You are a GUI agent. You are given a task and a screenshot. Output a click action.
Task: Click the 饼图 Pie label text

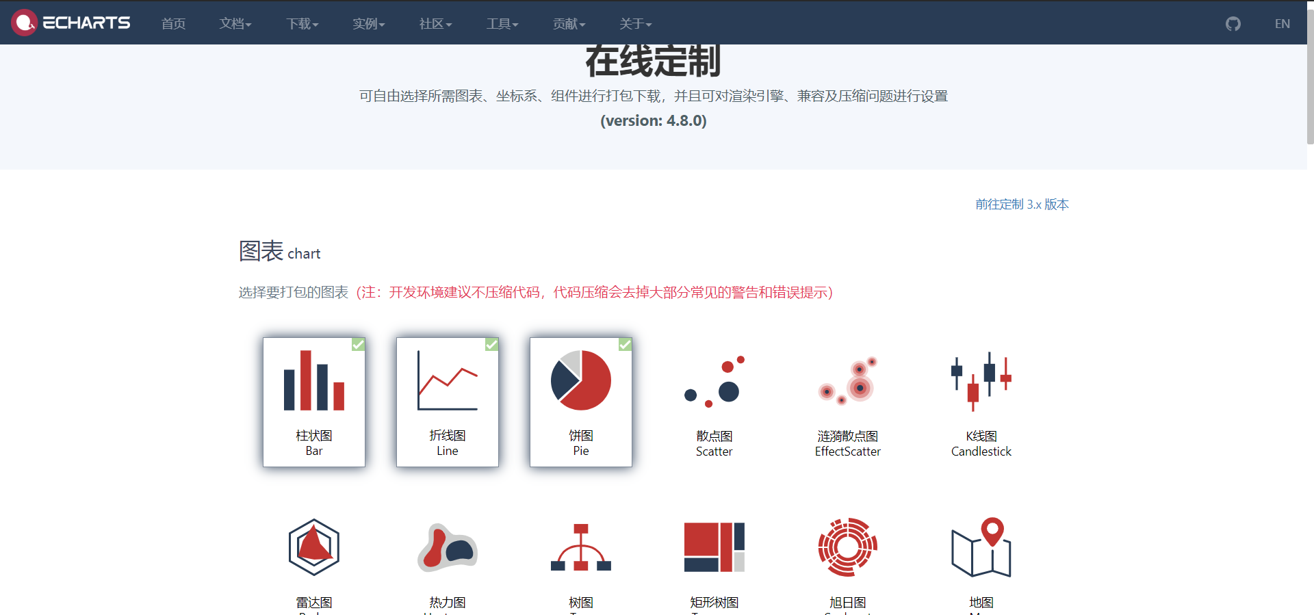tap(581, 443)
